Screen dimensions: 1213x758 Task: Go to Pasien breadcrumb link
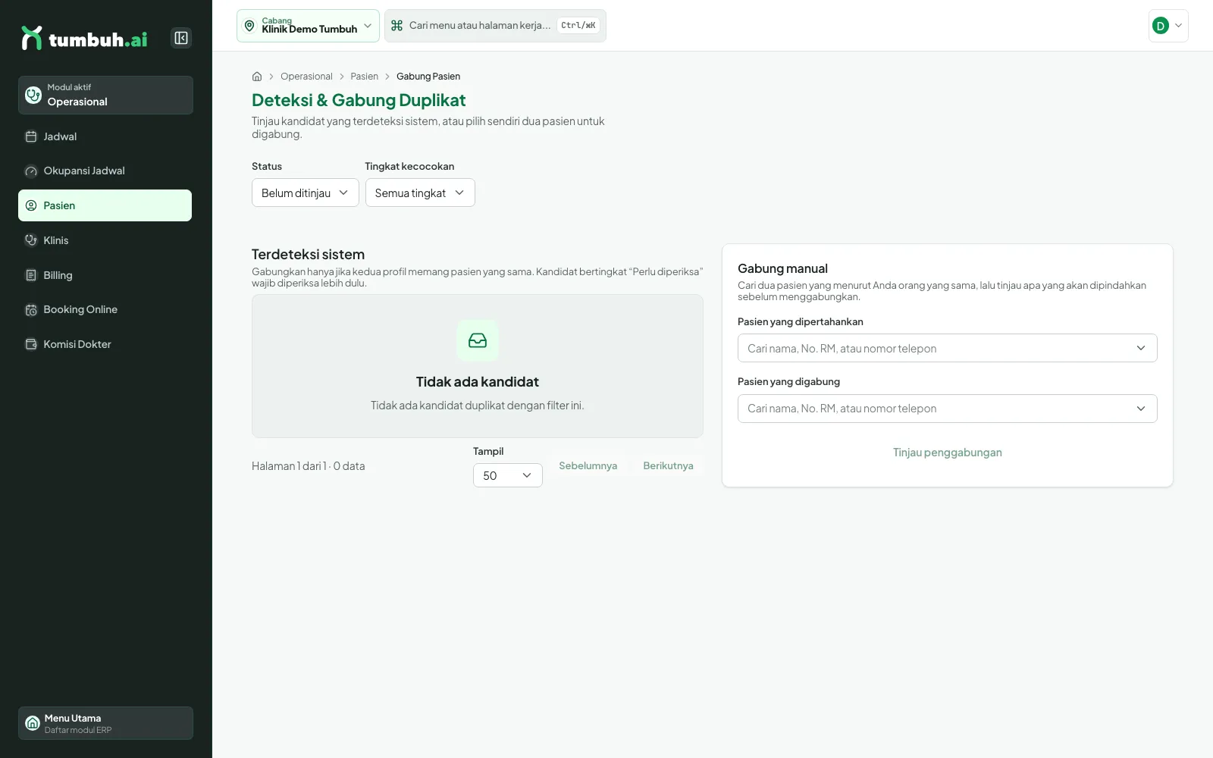(364, 77)
